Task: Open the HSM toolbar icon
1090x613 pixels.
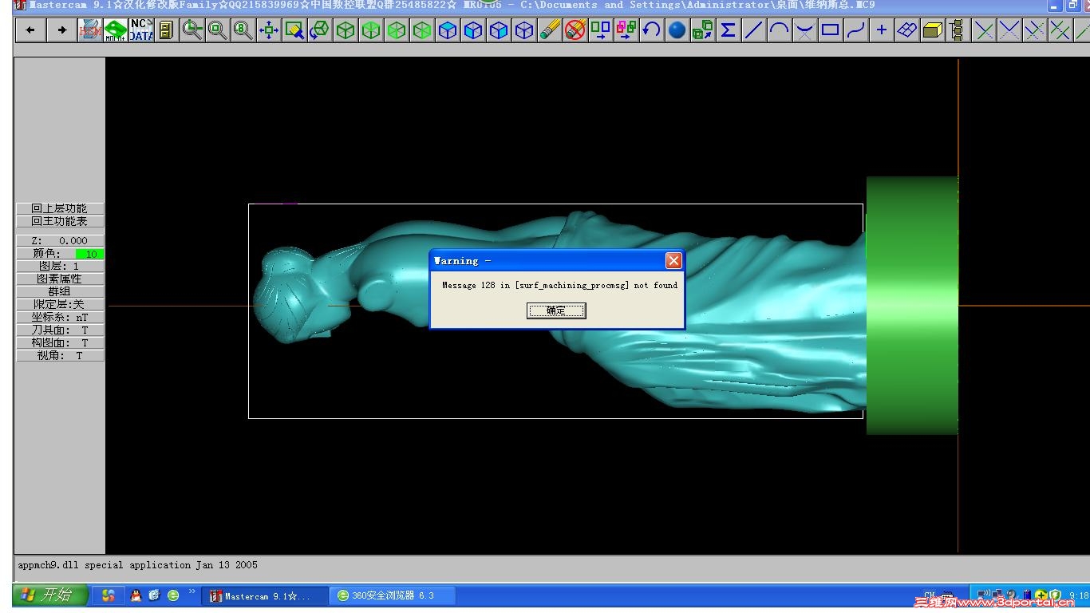Action: (89, 30)
